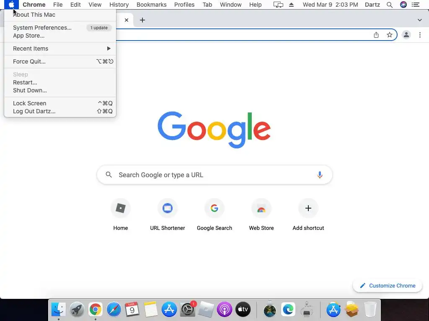Image resolution: width=429 pixels, height=321 pixels.
Task: Click the Search Google or type a URL box
Action: pyautogui.click(x=214, y=175)
